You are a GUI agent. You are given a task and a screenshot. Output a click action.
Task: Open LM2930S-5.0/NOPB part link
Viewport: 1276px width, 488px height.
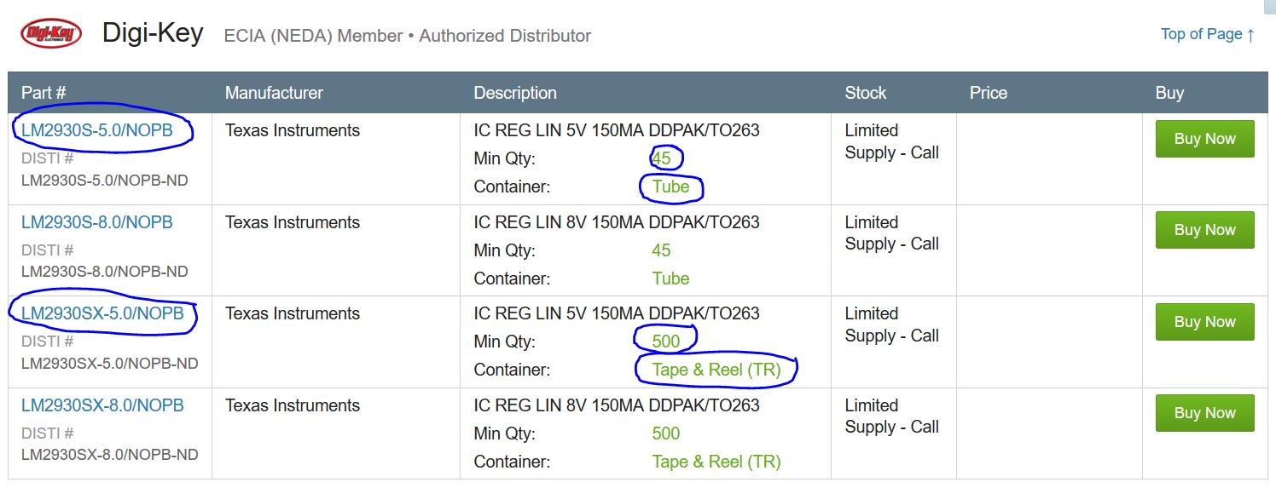click(97, 130)
